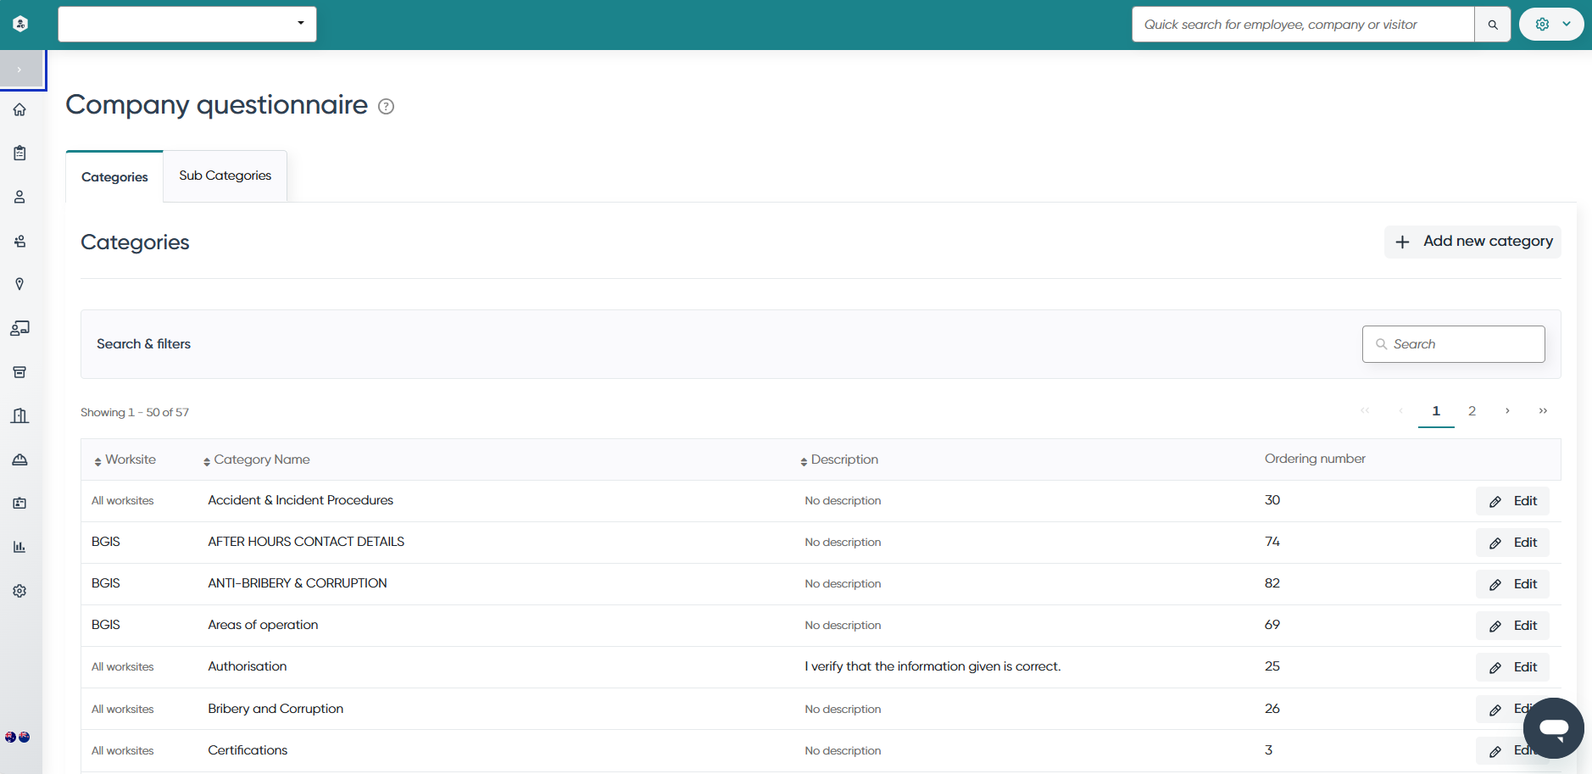1592x774 pixels.
Task: Open the empty top-left dropdown selector
Action: tap(187, 24)
